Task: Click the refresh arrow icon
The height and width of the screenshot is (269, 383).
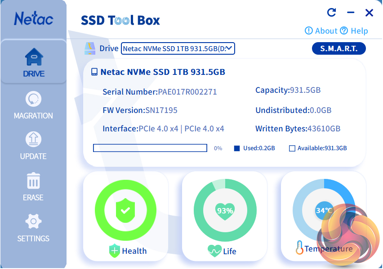Action: coord(331,12)
